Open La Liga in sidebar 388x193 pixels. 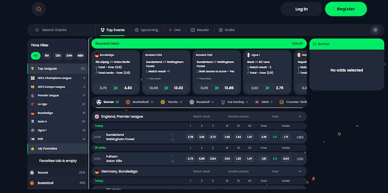point(57,104)
